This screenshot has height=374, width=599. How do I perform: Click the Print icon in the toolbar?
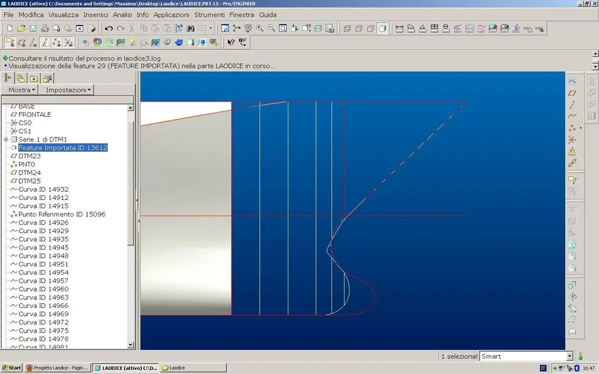tap(44, 28)
